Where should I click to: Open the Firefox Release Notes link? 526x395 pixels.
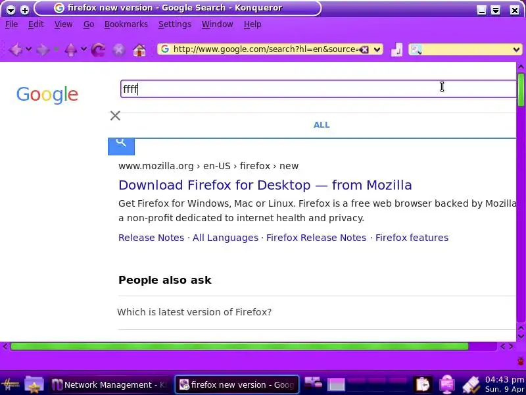tap(316, 238)
